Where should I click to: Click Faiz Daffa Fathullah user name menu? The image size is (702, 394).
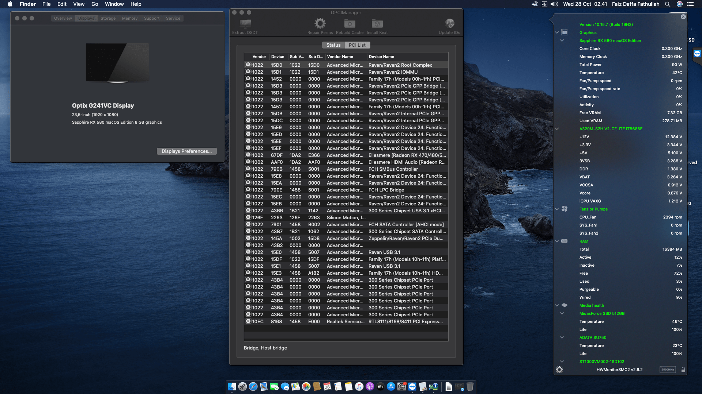(635, 4)
